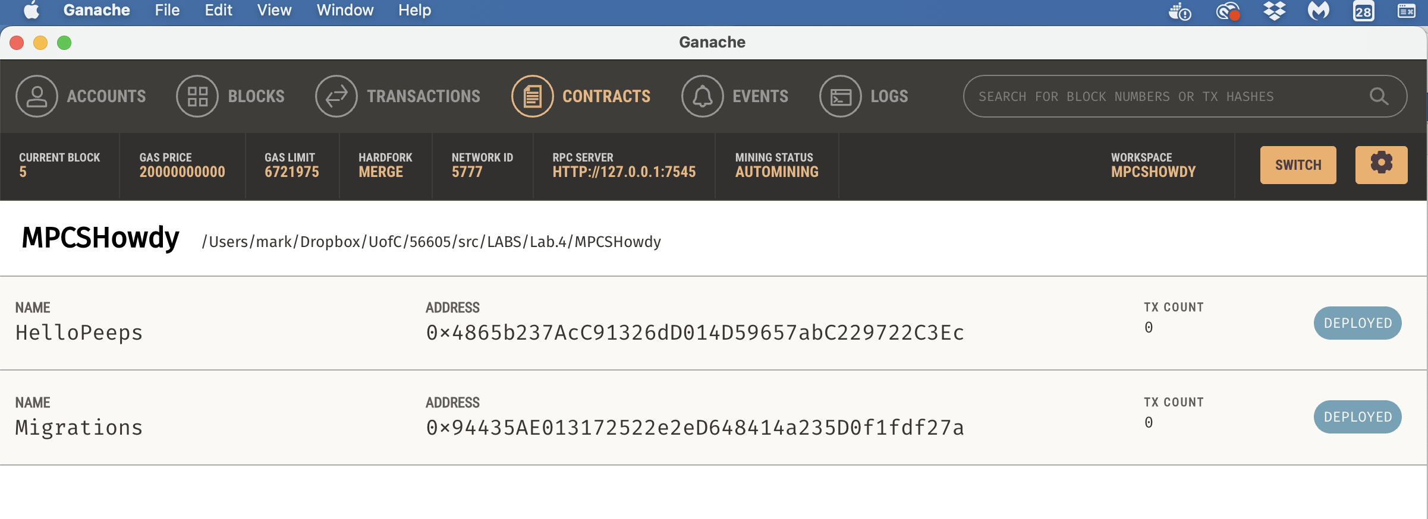Click the Migrations Deployed badge

click(x=1357, y=417)
